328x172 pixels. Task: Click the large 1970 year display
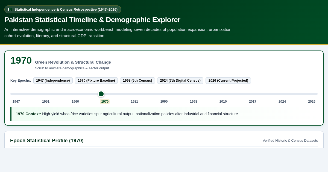tap(21, 60)
